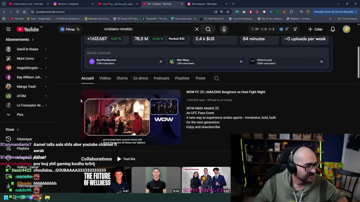Open the vidIQ list icon in header

coord(287,29)
